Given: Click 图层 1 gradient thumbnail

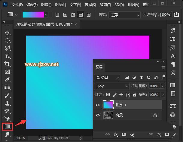Looking at the screenshot, I should (108, 105).
